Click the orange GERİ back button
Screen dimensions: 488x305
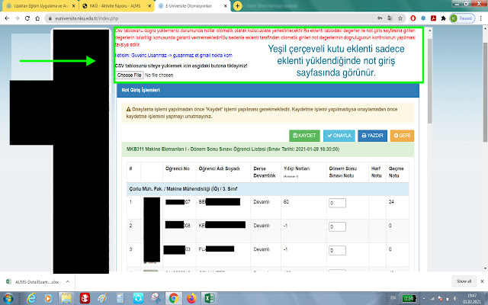point(402,136)
